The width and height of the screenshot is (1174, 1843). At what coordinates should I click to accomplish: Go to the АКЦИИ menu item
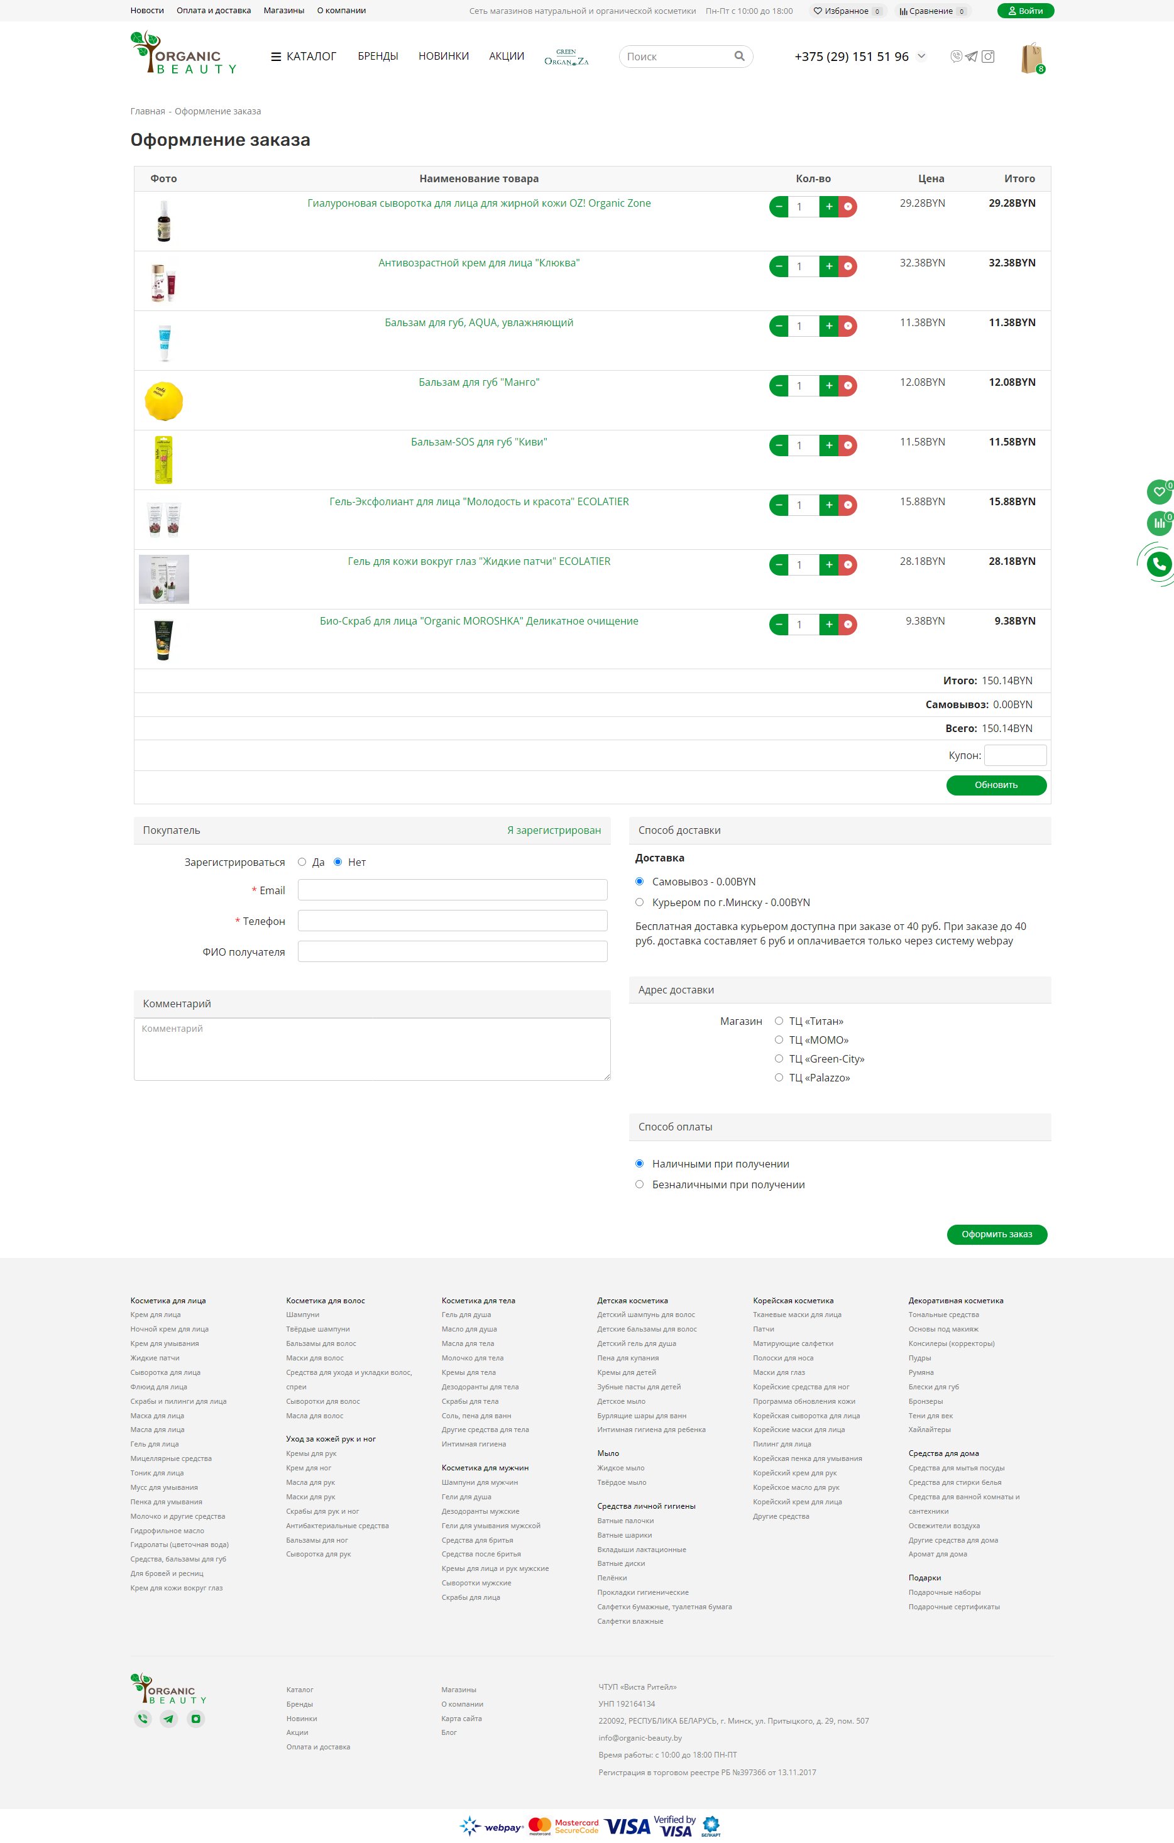coord(506,56)
